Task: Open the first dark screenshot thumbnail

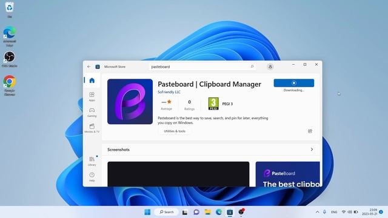Action: click(178, 174)
